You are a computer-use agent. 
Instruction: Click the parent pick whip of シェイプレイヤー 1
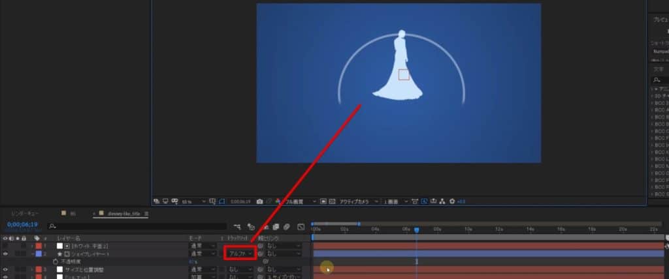(x=260, y=254)
